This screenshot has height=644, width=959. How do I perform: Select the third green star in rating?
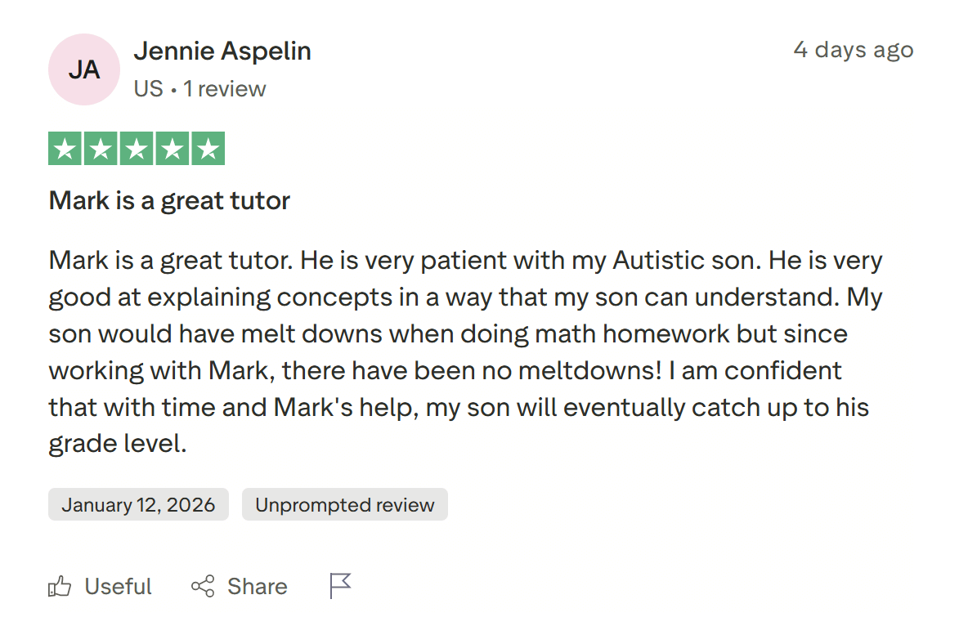click(x=137, y=148)
